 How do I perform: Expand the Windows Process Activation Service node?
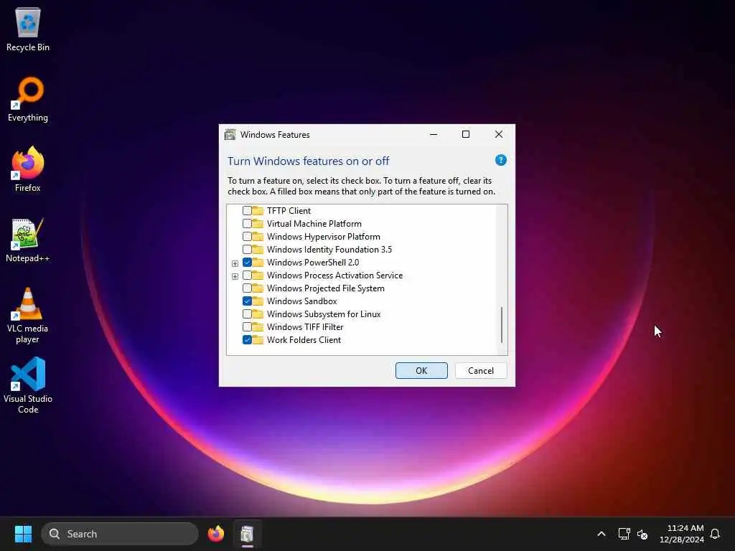235,276
